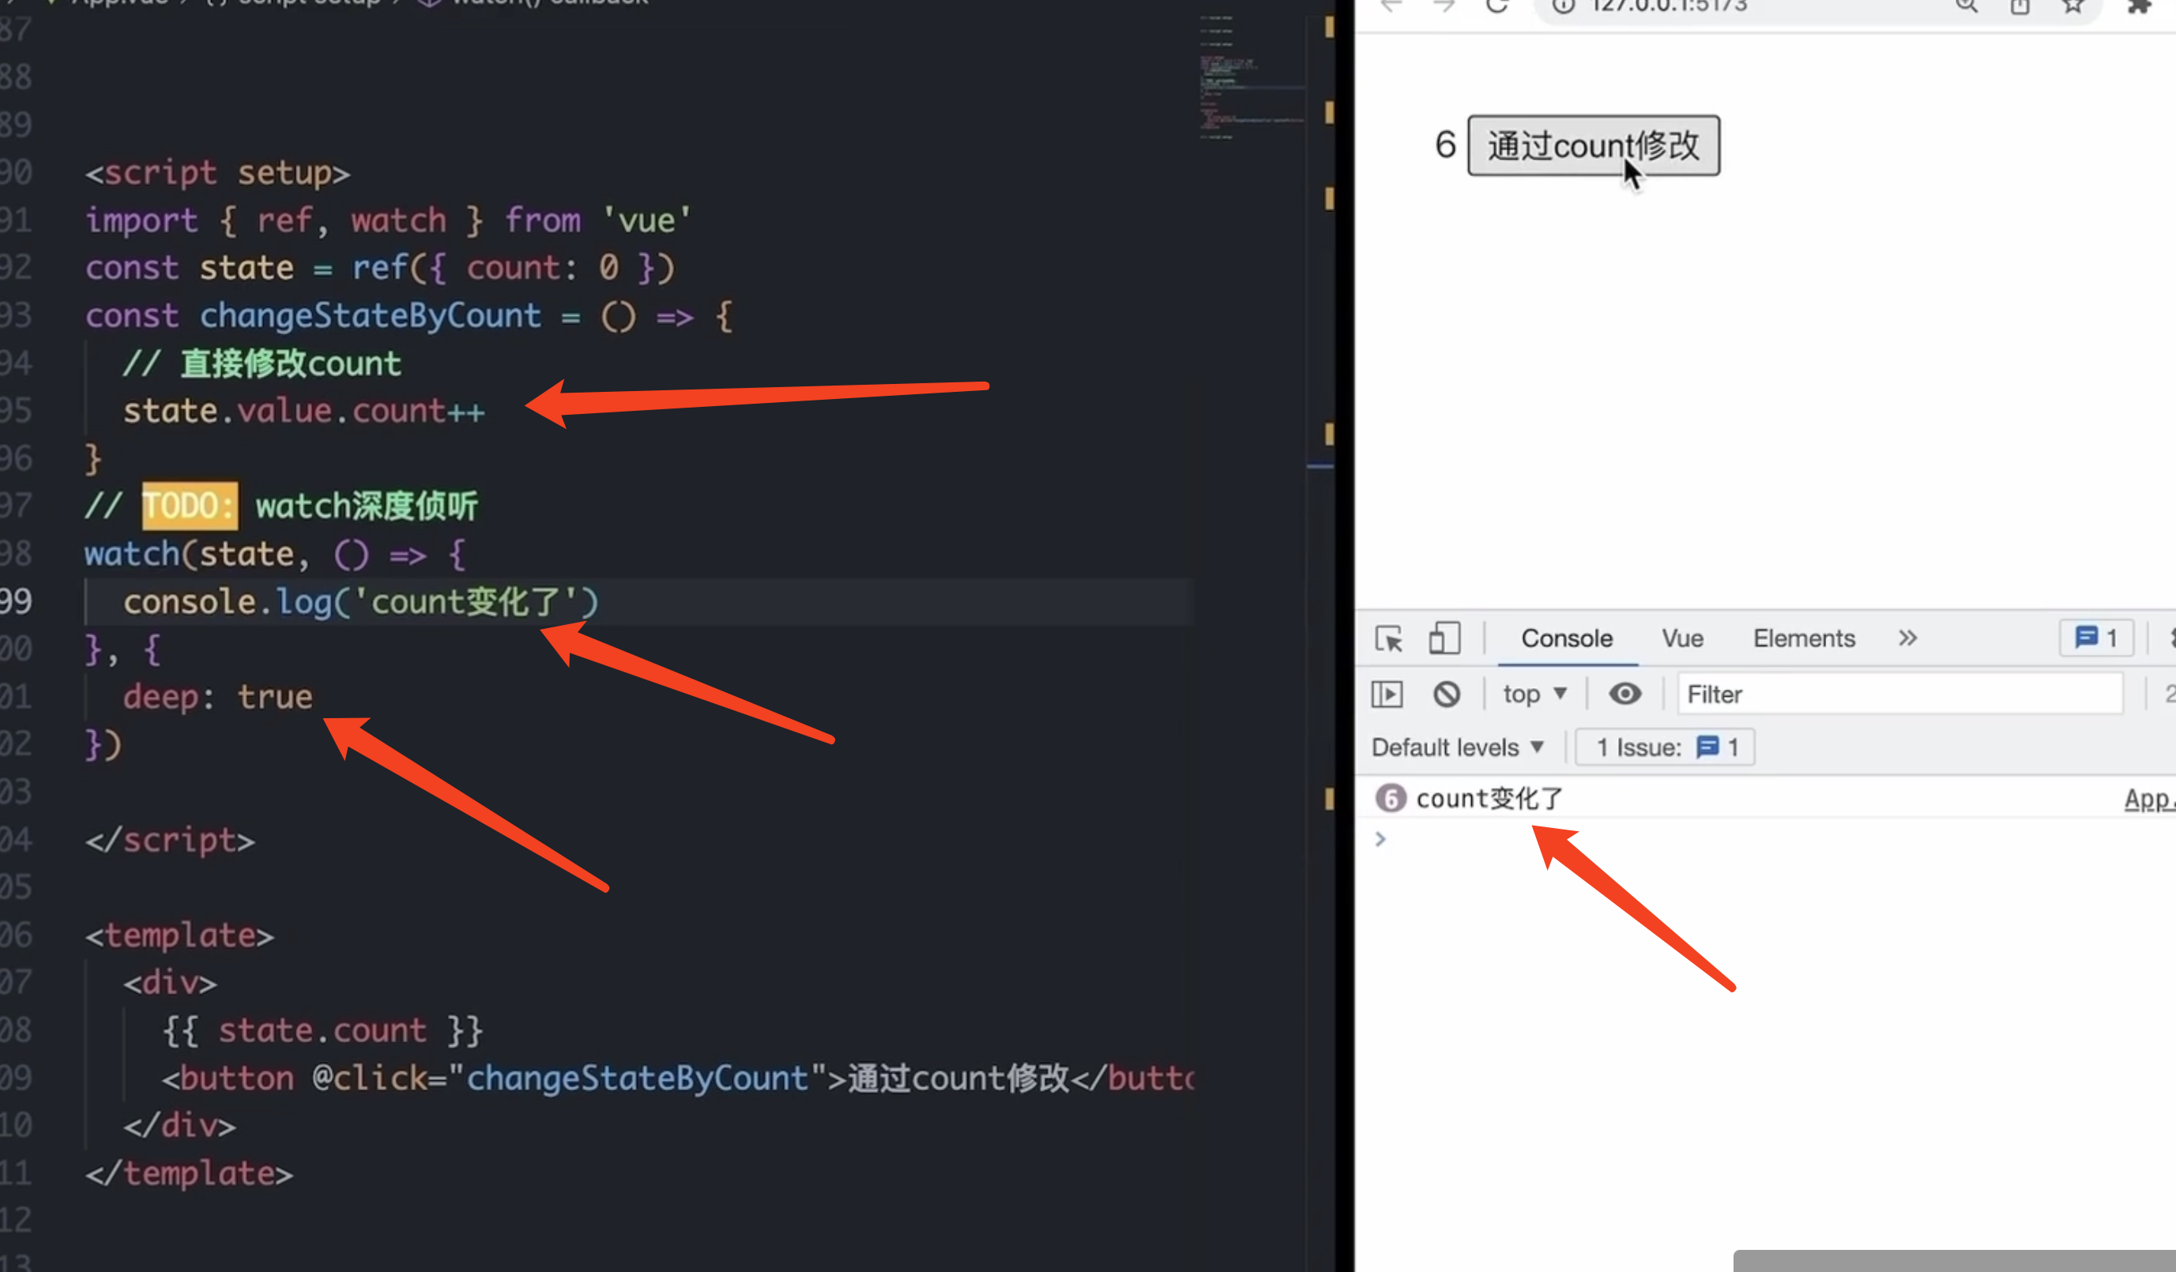Toggle live expression eye icon
This screenshot has height=1272, width=2176.
pyautogui.click(x=1624, y=694)
